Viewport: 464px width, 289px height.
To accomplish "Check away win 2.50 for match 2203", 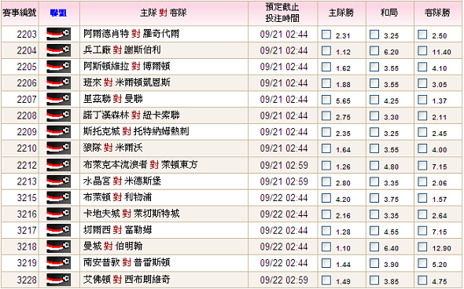I will 422,35.
